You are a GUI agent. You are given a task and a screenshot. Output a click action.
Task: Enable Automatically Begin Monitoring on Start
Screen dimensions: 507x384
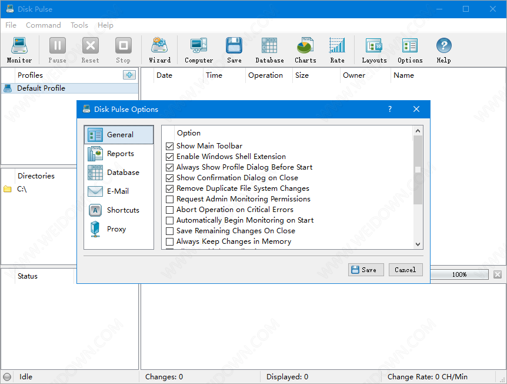(169, 220)
